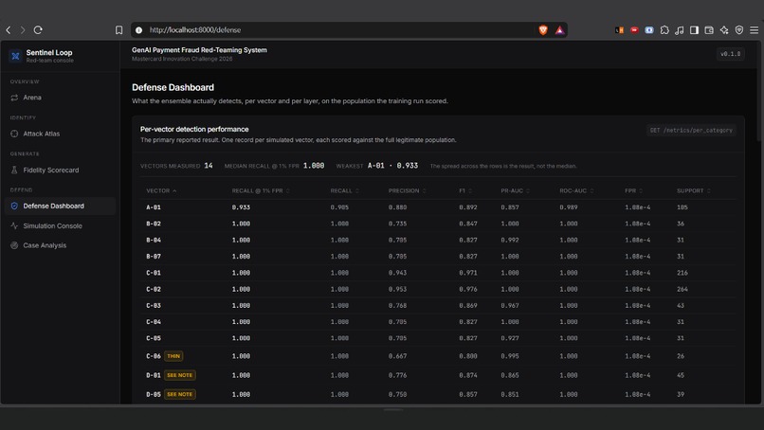Open Simulation Console
The width and height of the screenshot is (764, 430).
coord(60,226)
